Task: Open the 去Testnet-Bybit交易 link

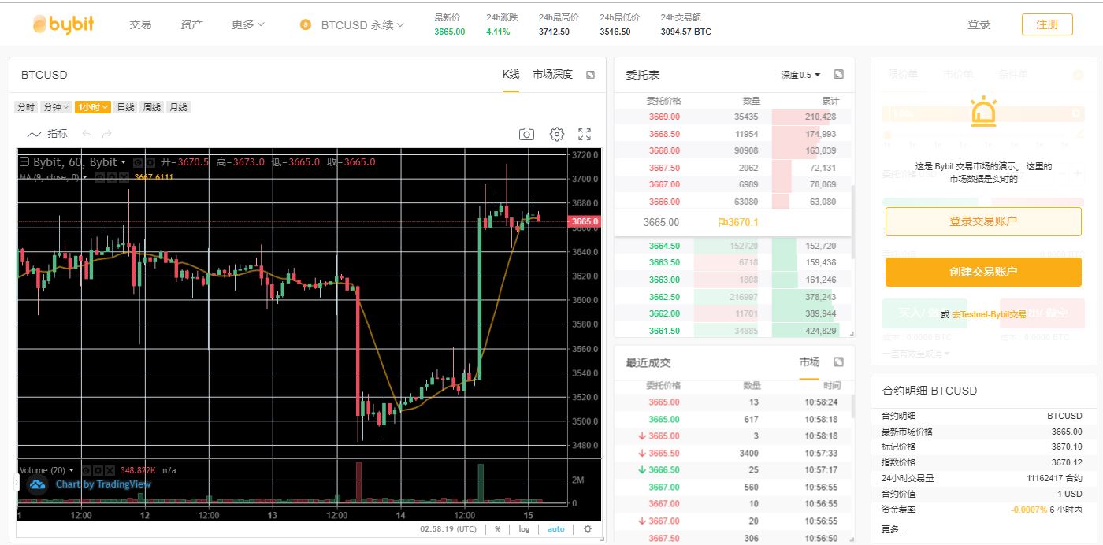Action: 989,314
